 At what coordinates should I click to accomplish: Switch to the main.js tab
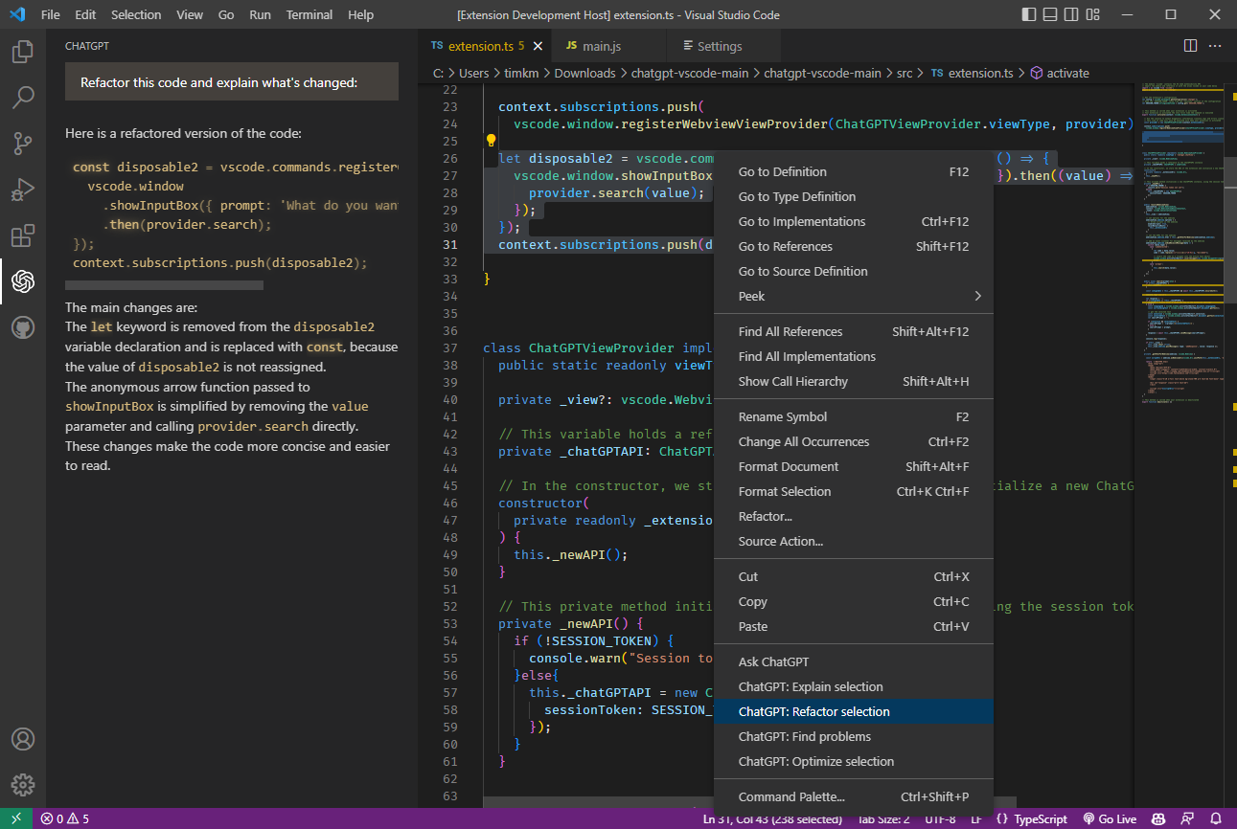[604, 45]
